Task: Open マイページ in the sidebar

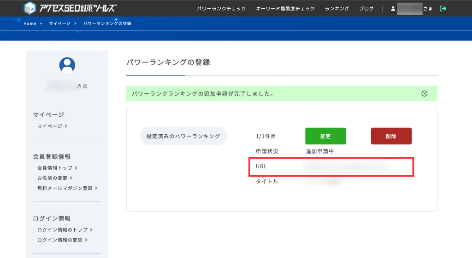Action: click(x=50, y=126)
